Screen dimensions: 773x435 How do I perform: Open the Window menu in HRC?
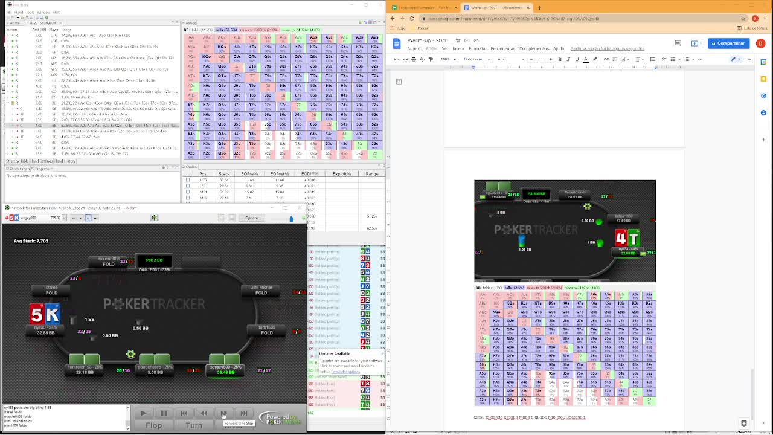(x=43, y=12)
